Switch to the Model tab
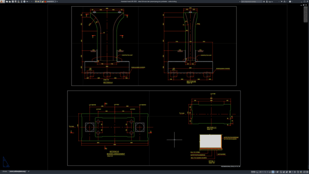Viewport: 309px width, 174px height. tap(4, 172)
